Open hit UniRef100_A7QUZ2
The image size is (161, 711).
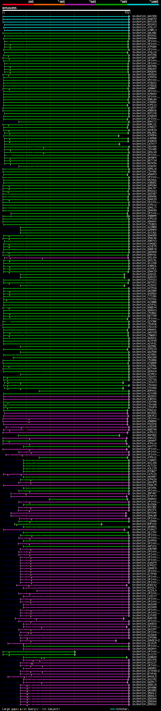click(x=144, y=83)
